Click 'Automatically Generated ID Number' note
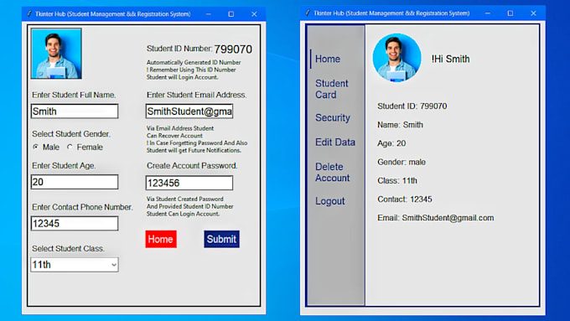Screen dimensions: 570x321 (194, 63)
